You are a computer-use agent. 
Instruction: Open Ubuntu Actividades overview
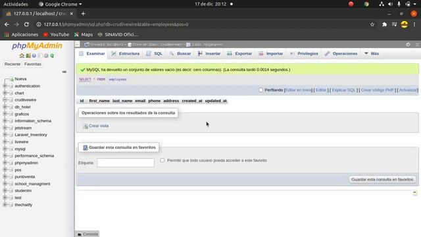[16, 4]
